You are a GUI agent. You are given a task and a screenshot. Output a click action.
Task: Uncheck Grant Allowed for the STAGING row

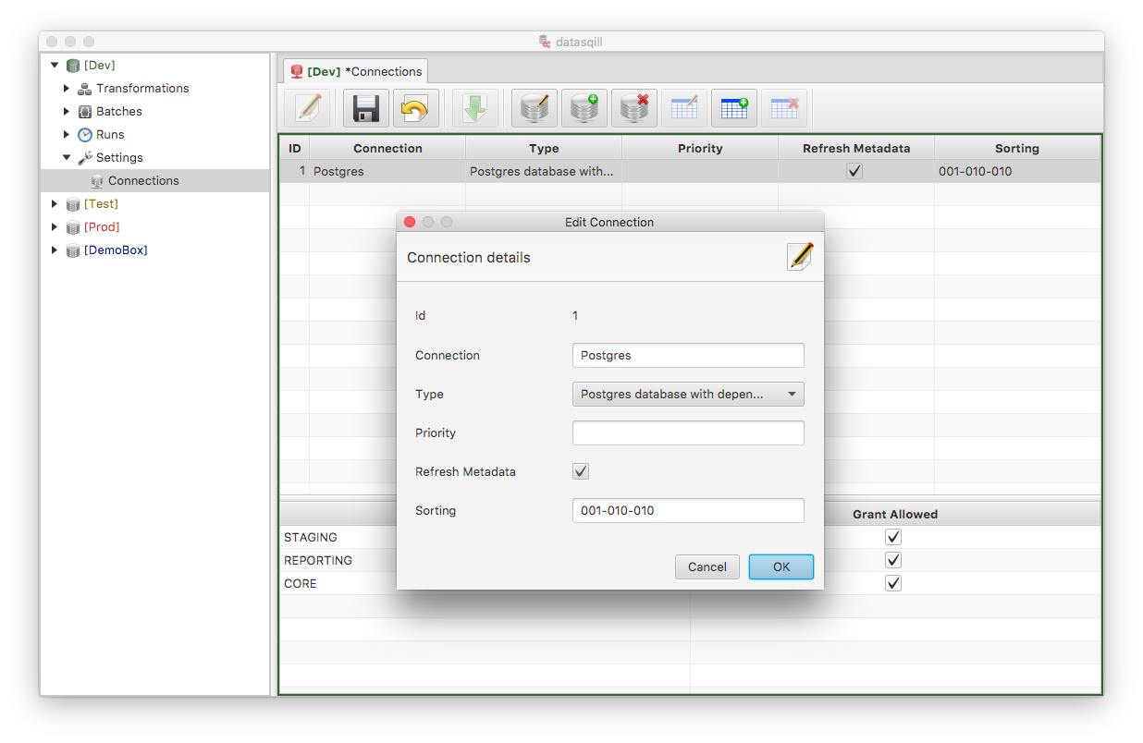pyautogui.click(x=893, y=537)
